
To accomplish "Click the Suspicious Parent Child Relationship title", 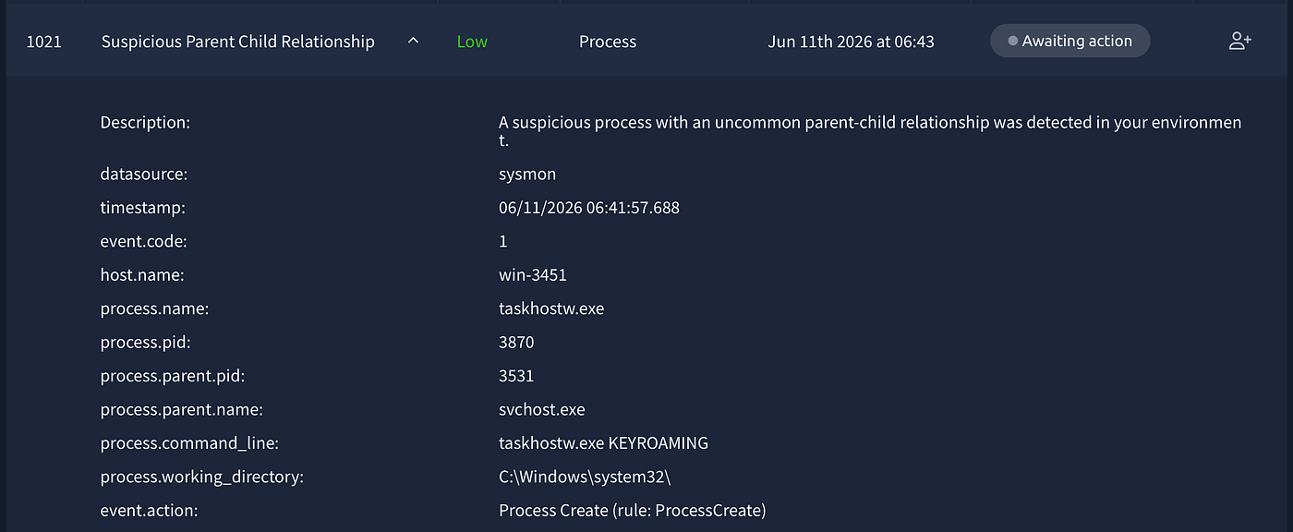I will tap(237, 42).
